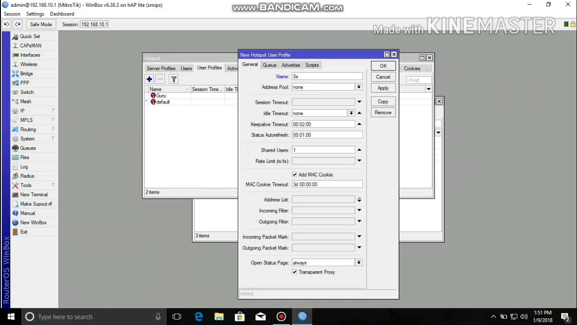Add new user profile with plus icon
Image resolution: width=577 pixels, height=325 pixels.
[149, 79]
